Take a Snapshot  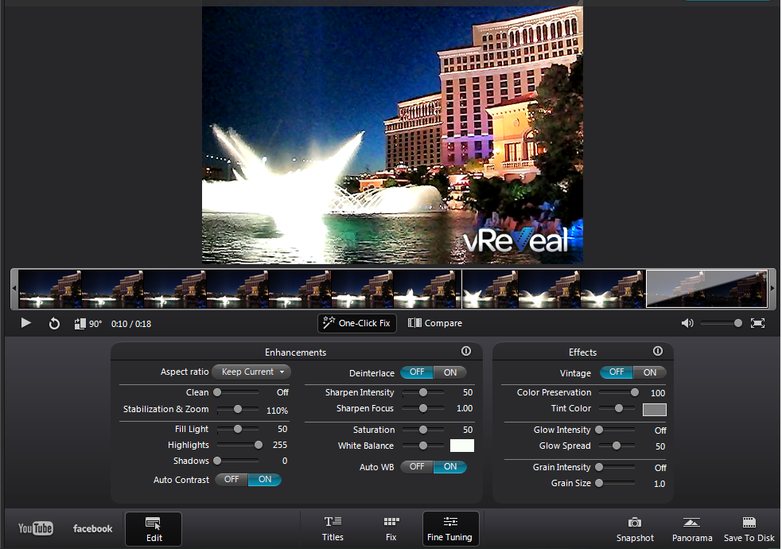click(635, 530)
